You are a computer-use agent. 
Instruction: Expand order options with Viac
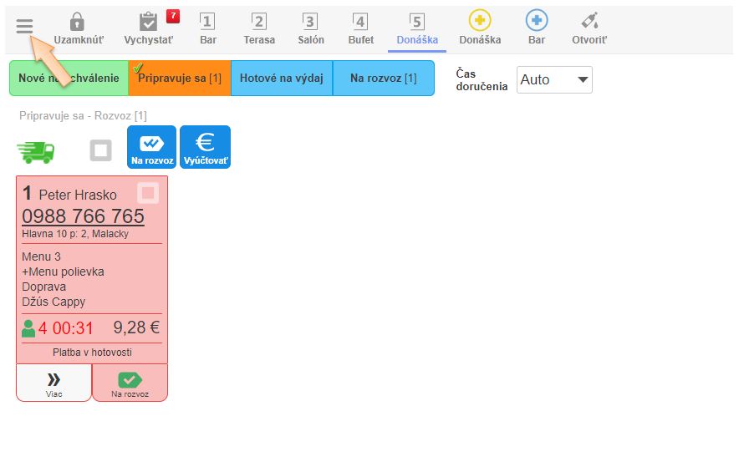[54, 383]
